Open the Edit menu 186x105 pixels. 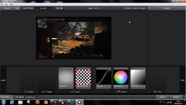[x=6, y=4]
